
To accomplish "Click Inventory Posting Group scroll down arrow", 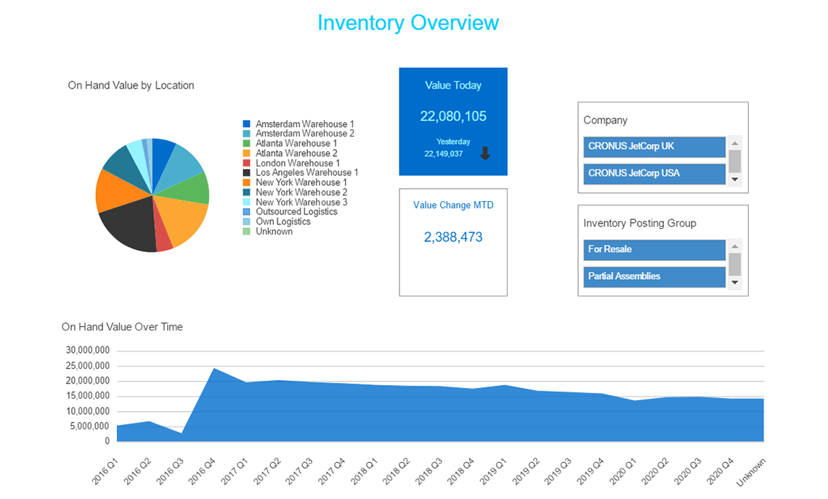I will coord(734,283).
